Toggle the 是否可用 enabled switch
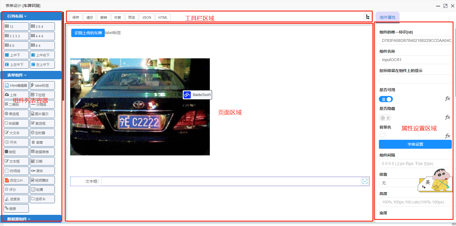The width and height of the screenshot is (456, 226). (386, 99)
